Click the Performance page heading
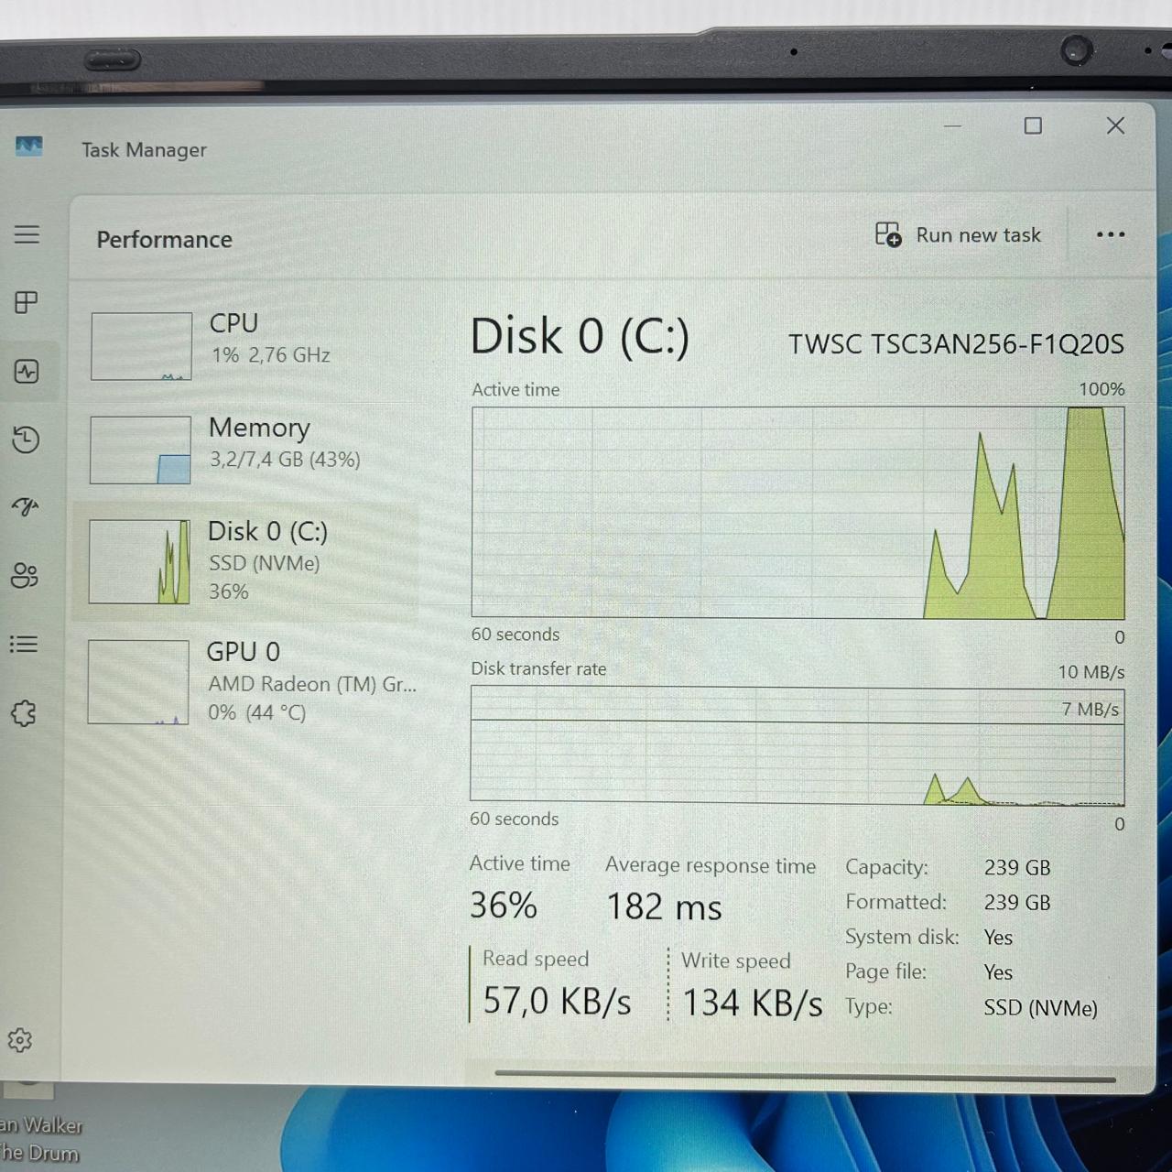Viewport: 1172px width, 1172px height. click(x=165, y=239)
